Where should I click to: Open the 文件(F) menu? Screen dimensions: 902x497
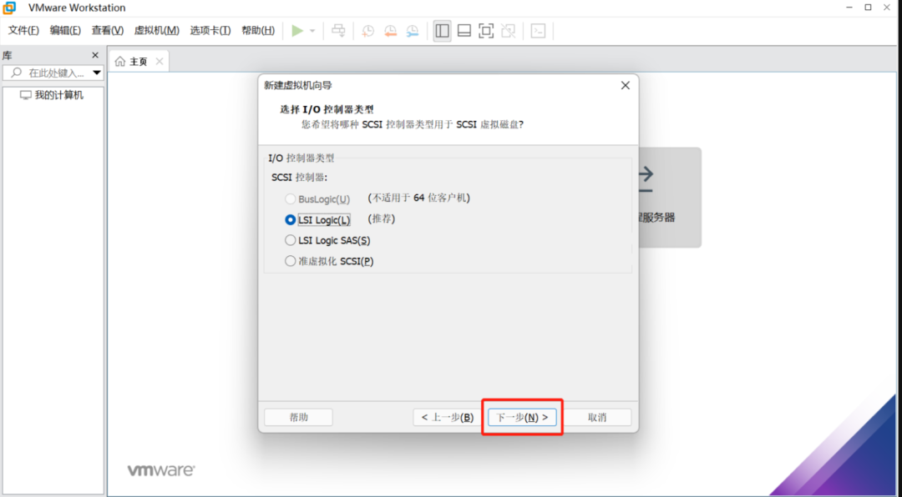23,31
